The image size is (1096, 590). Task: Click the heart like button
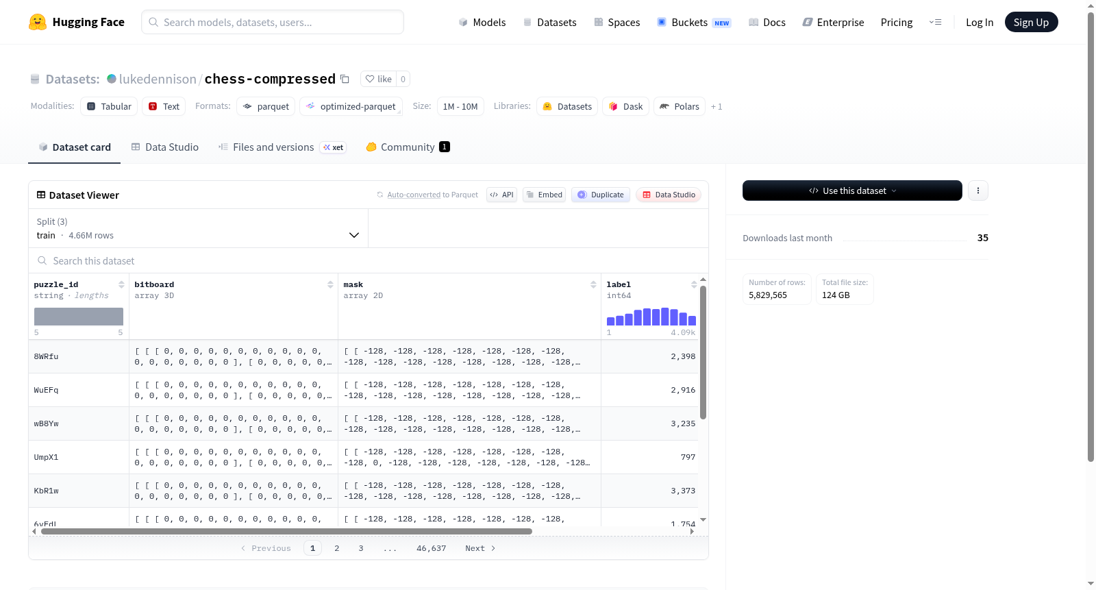(x=378, y=79)
